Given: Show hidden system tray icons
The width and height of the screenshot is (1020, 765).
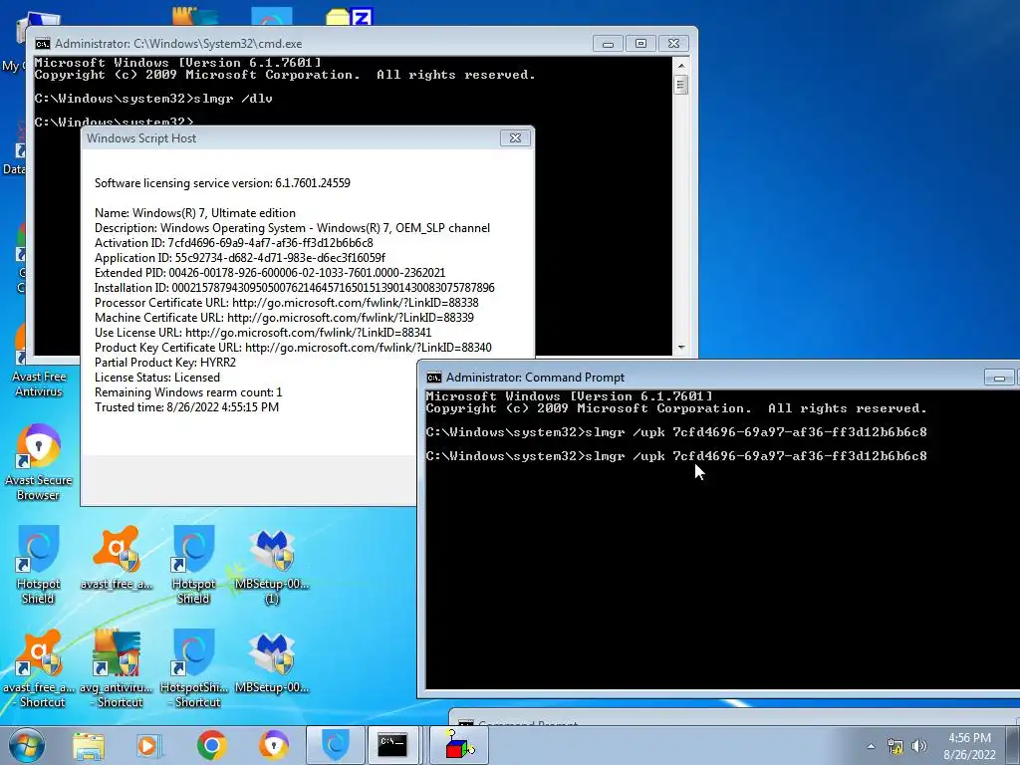Looking at the screenshot, I should coord(871,746).
